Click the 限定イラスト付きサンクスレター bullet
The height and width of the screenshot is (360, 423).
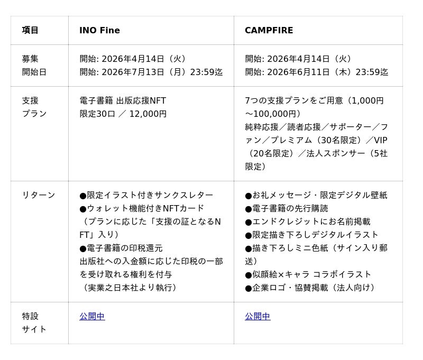[x=146, y=195]
